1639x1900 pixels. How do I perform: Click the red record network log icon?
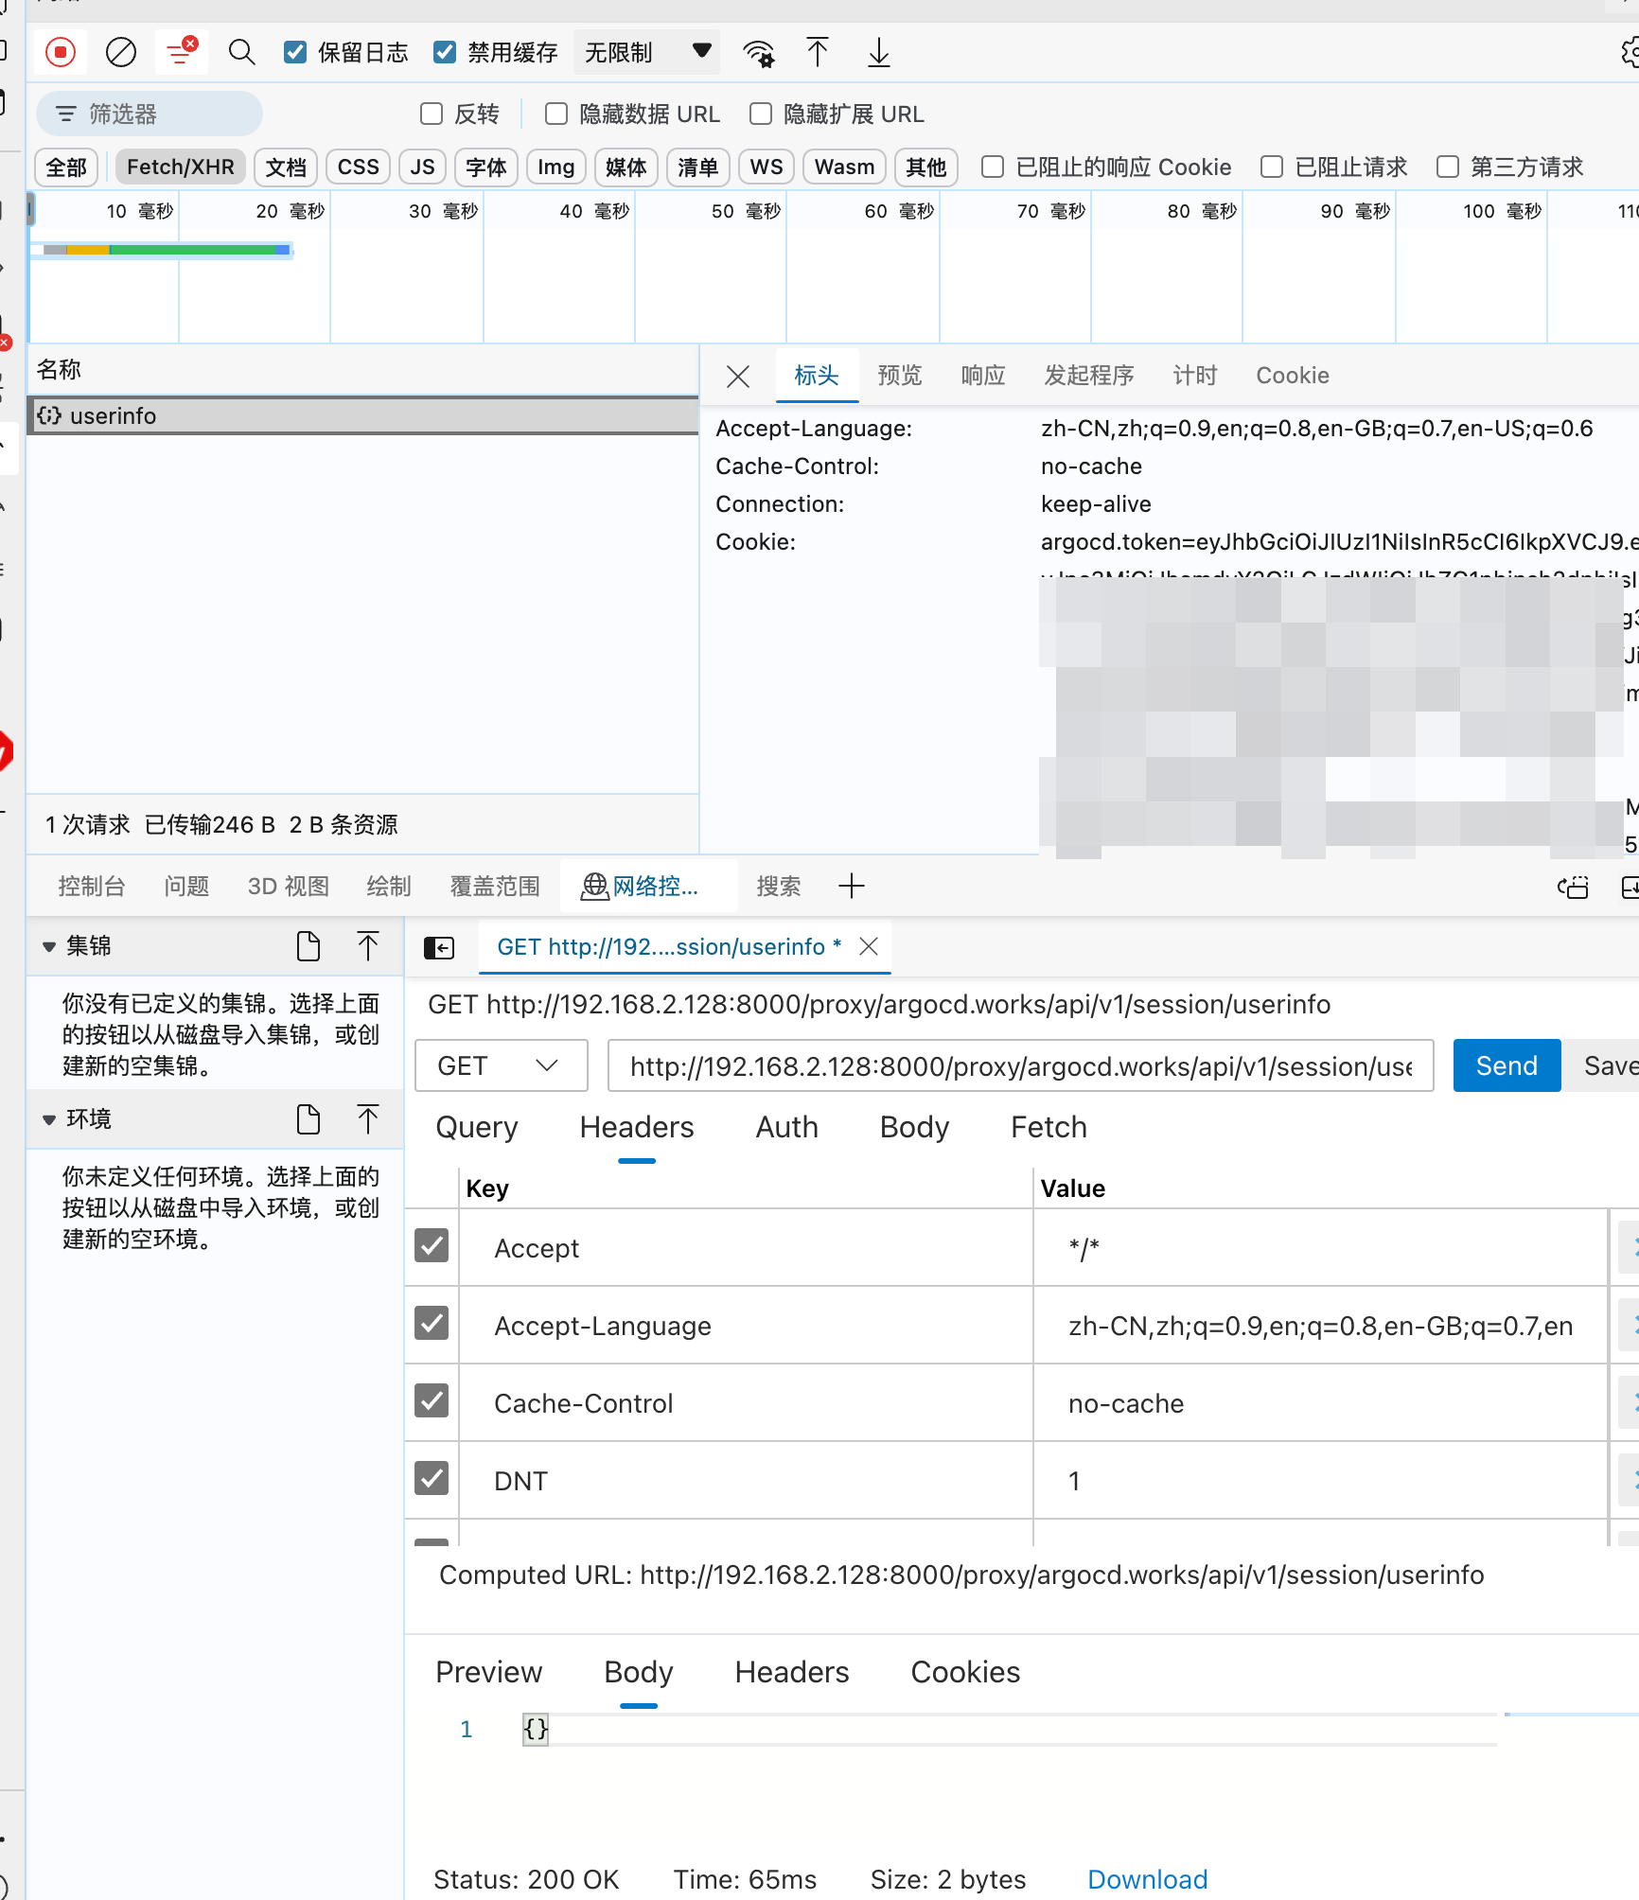[x=61, y=52]
